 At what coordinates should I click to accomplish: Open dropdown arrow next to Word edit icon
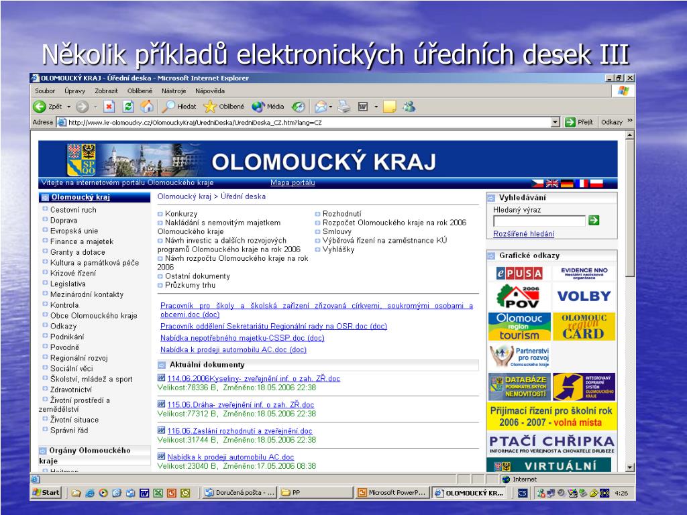376,107
